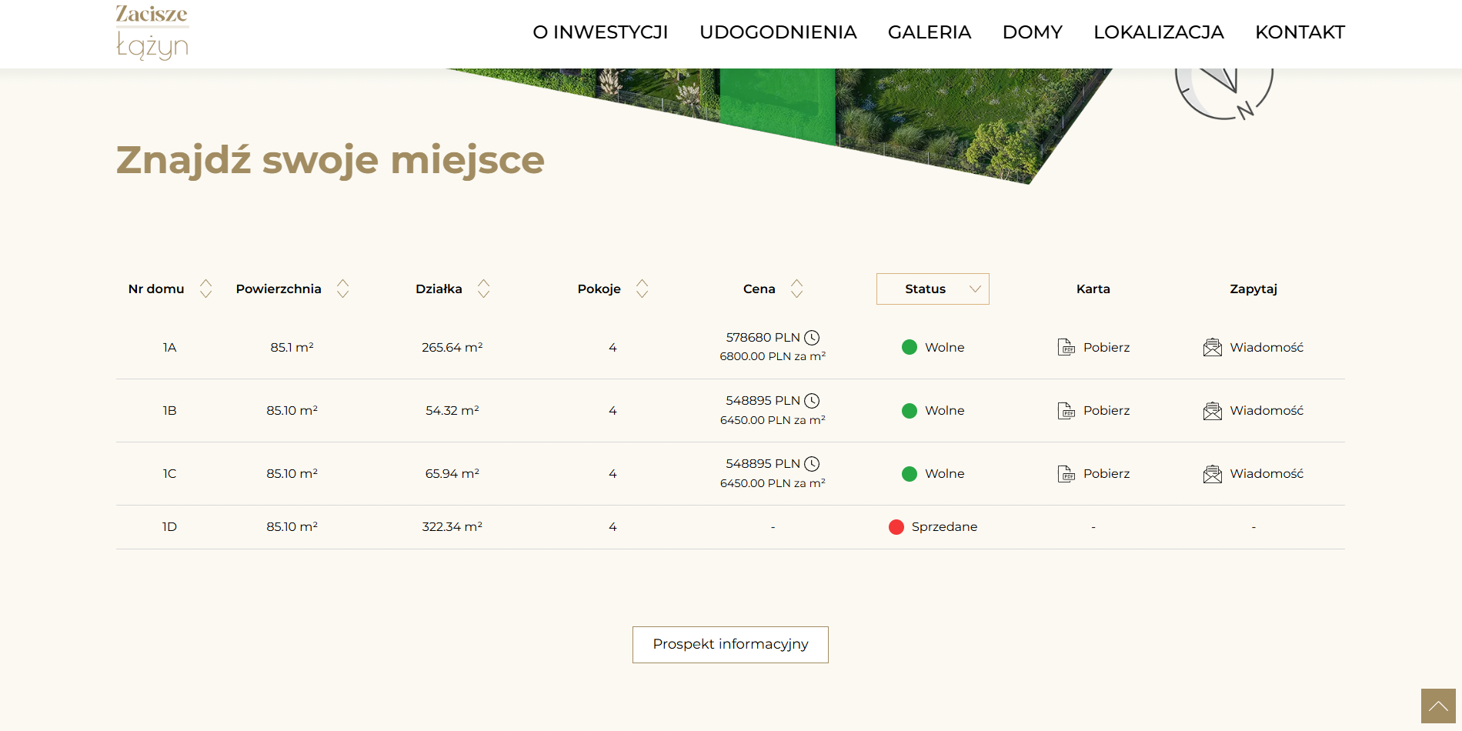Click the 6800.00 PLN za m² text

(773, 356)
